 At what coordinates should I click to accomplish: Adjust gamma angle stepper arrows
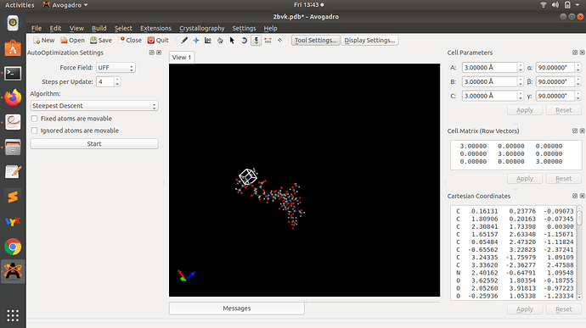tap(578, 96)
